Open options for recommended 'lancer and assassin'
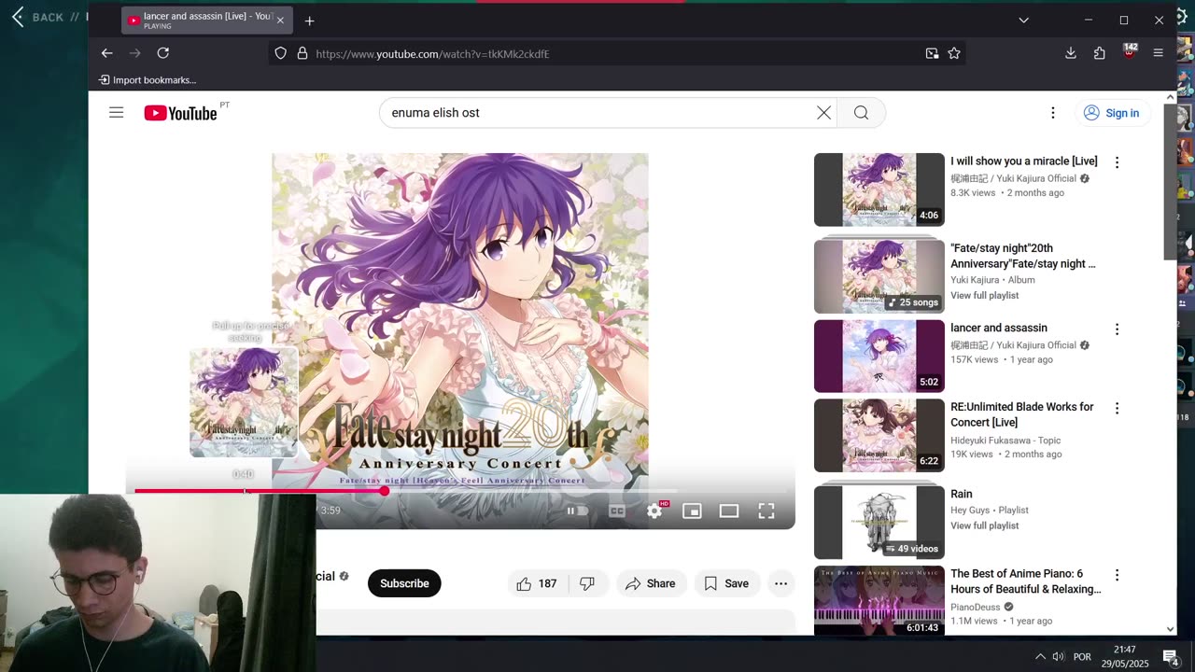The width and height of the screenshot is (1195, 672). [1117, 329]
